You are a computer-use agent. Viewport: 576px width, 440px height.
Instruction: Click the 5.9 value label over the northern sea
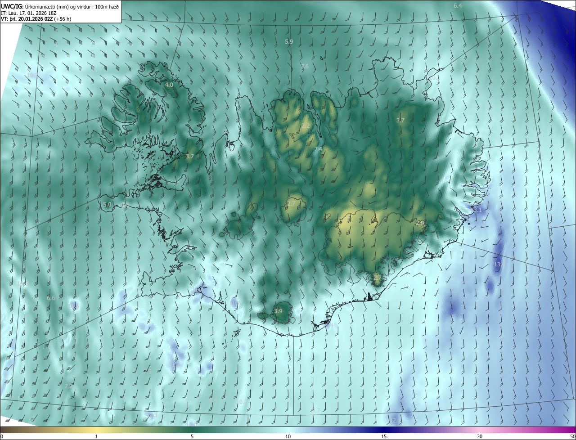click(289, 41)
